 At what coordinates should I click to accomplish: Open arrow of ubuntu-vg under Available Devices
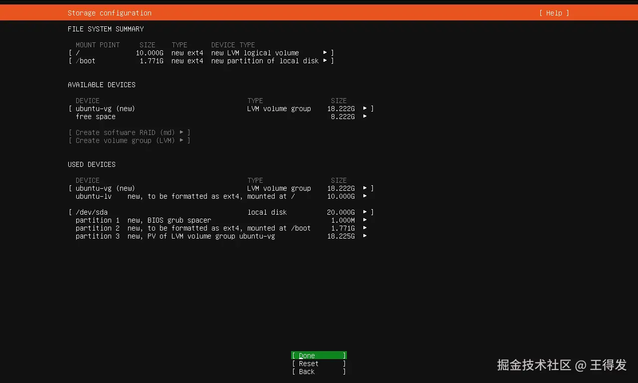point(365,109)
